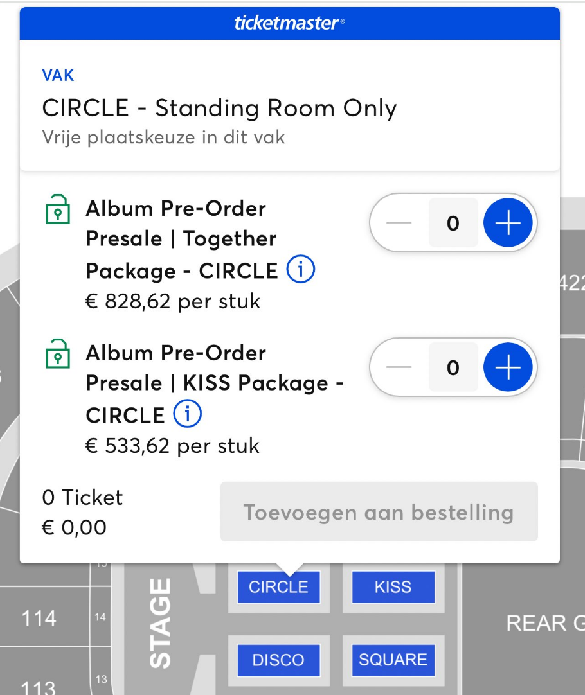Select the SQUARE section on map

click(393, 660)
